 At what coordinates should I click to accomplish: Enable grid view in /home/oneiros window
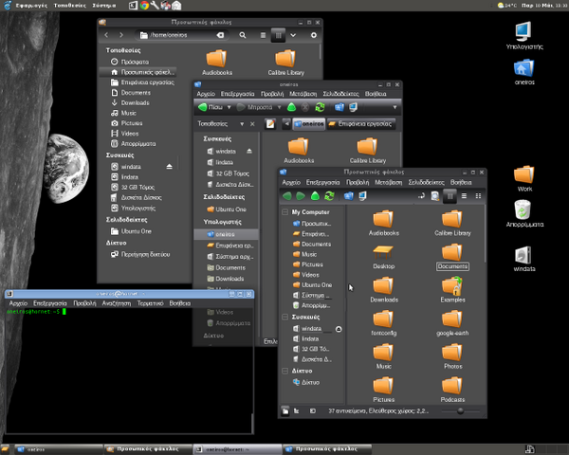coord(278,35)
